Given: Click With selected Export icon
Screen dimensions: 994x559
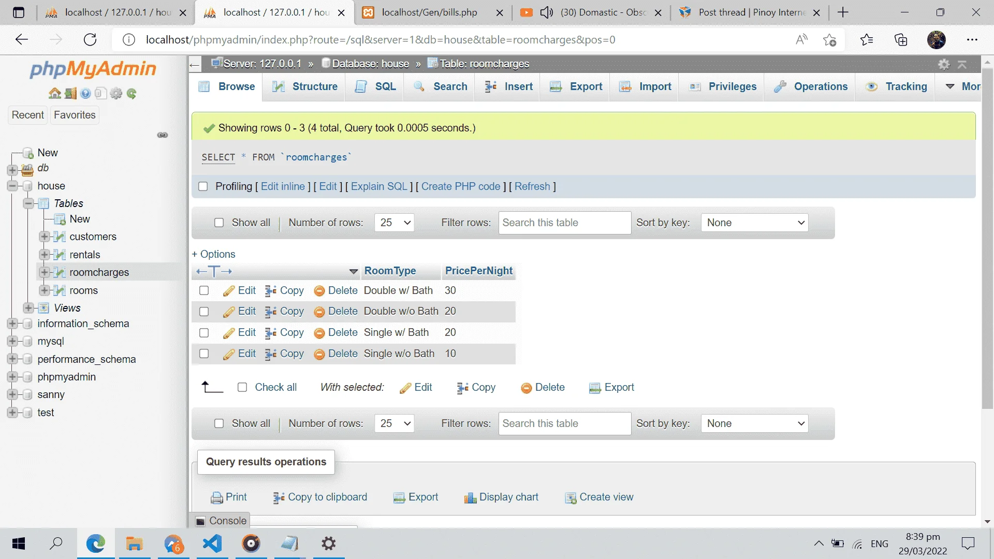Looking at the screenshot, I should click(595, 388).
